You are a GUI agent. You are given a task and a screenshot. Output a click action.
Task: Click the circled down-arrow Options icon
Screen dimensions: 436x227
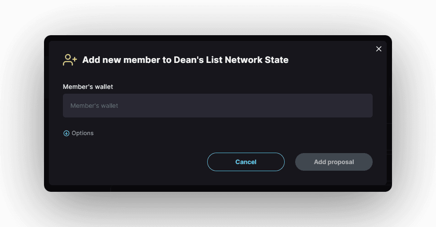66,133
